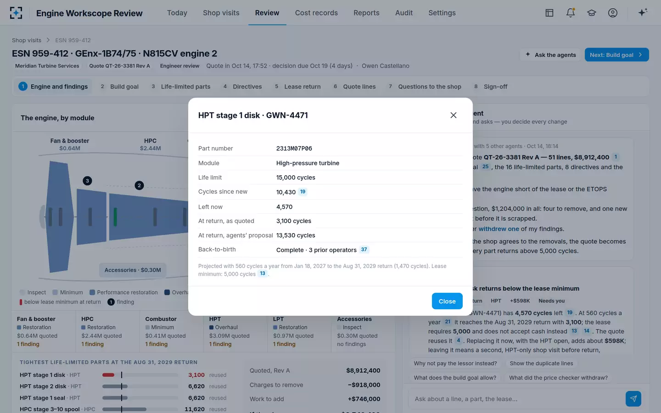Click Ask the agents button

(550, 55)
